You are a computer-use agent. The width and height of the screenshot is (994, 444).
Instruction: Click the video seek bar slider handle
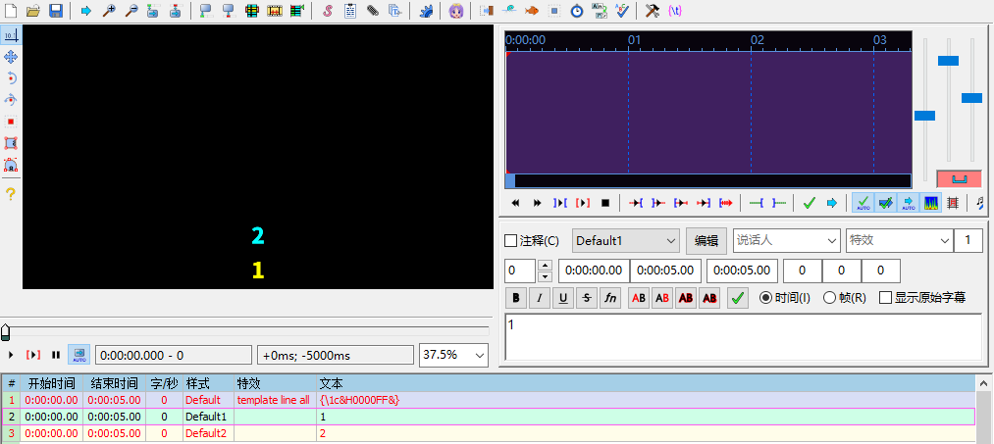(x=6, y=332)
